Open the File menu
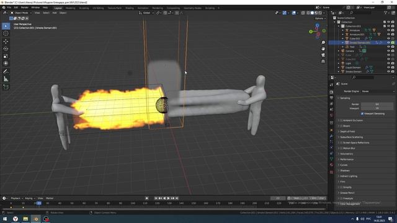 9,8
